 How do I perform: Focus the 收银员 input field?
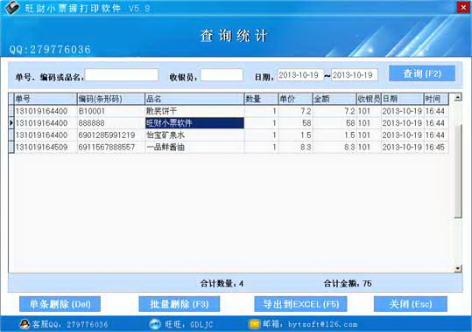[x=222, y=75]
